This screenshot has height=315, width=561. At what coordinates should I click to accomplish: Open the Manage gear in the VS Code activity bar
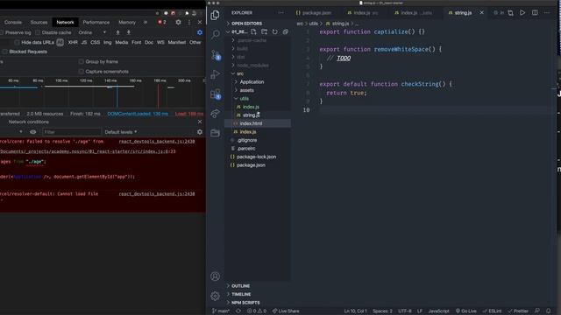coord(215,296)
